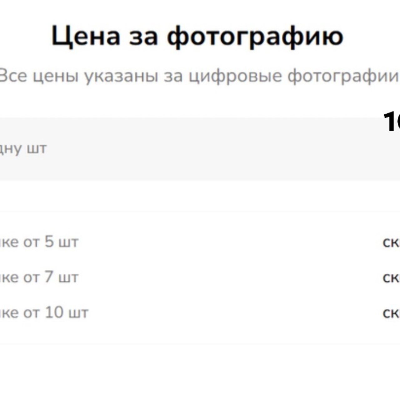Click the word "за" in the bold heading
Image resolution: width=400 pixels, height=400 pixels.
143,36
